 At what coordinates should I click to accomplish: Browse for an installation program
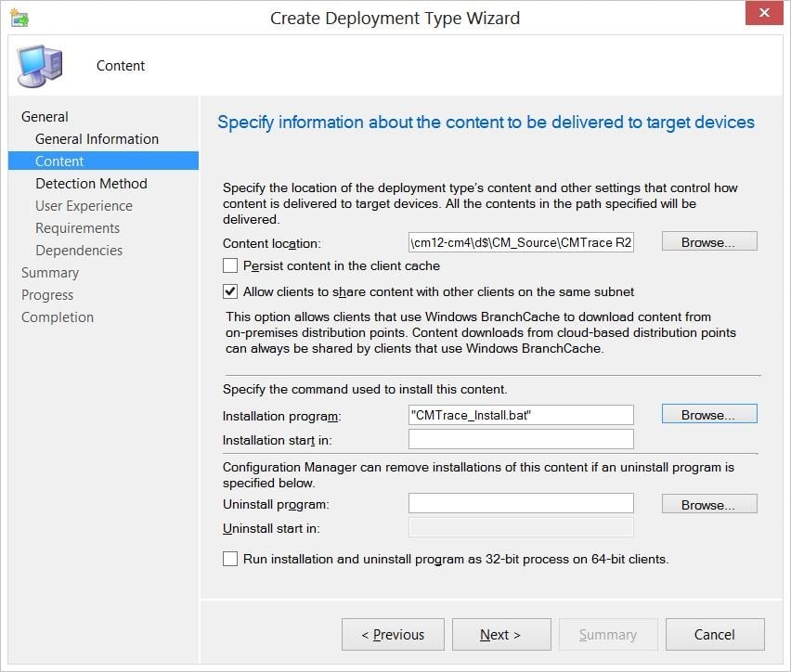pyautogui.click(x=708, y=414)
